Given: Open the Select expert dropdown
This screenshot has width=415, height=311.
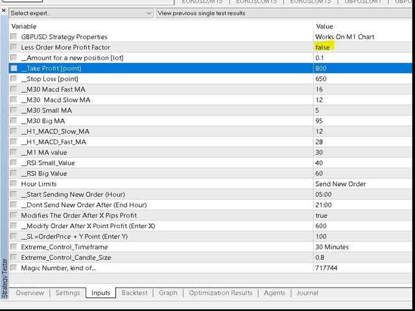Looking at the screenshot, I should click(x=81, y=13).
